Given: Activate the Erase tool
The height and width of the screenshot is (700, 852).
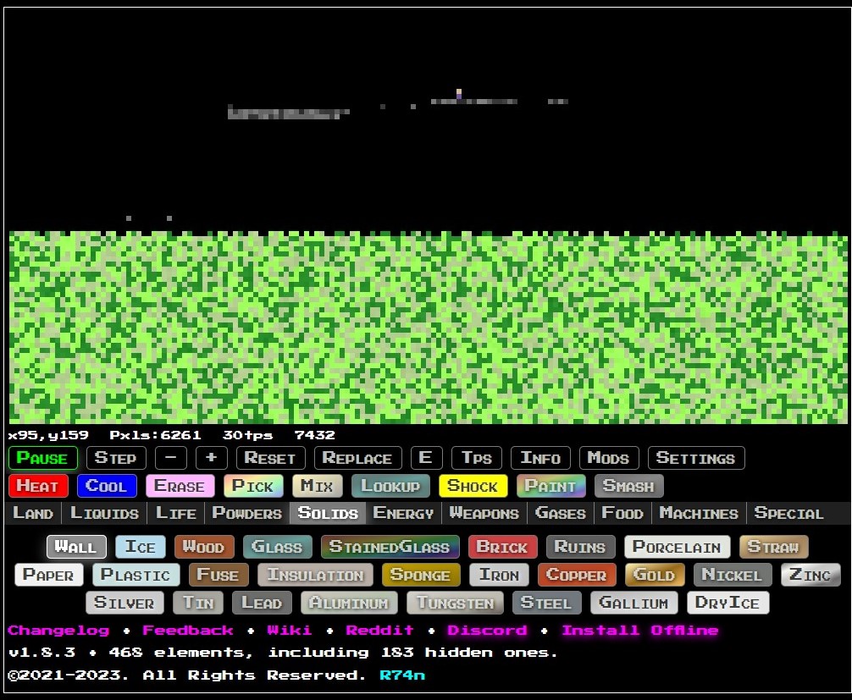Looking at the screenshot, I should (180, 486).
